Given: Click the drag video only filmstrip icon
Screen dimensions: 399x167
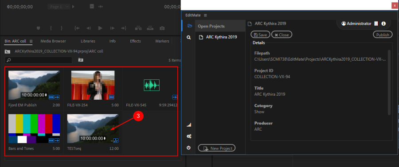Looking at the screenshot, I should 92,7.
